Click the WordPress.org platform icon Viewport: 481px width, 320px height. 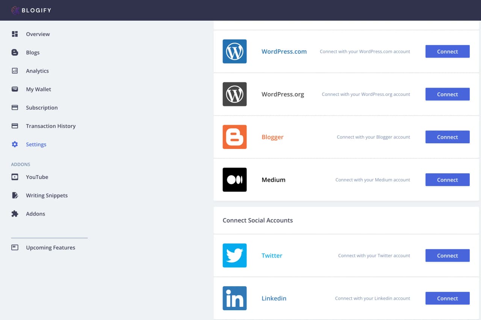(234, 94)
